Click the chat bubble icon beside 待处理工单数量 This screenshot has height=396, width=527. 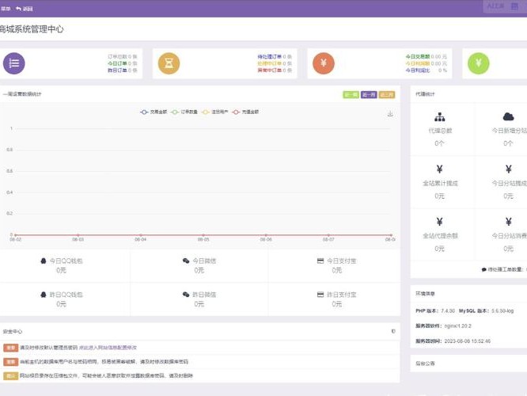coord(484,269)
